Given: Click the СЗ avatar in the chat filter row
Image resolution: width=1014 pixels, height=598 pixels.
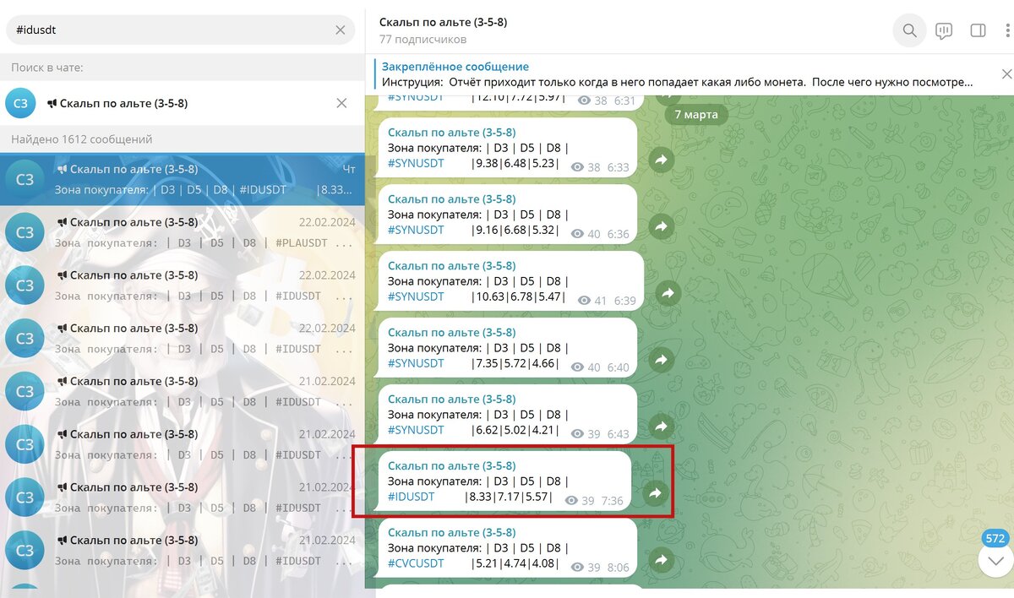Looking at the screenshot, I should (x=21, y=103).
